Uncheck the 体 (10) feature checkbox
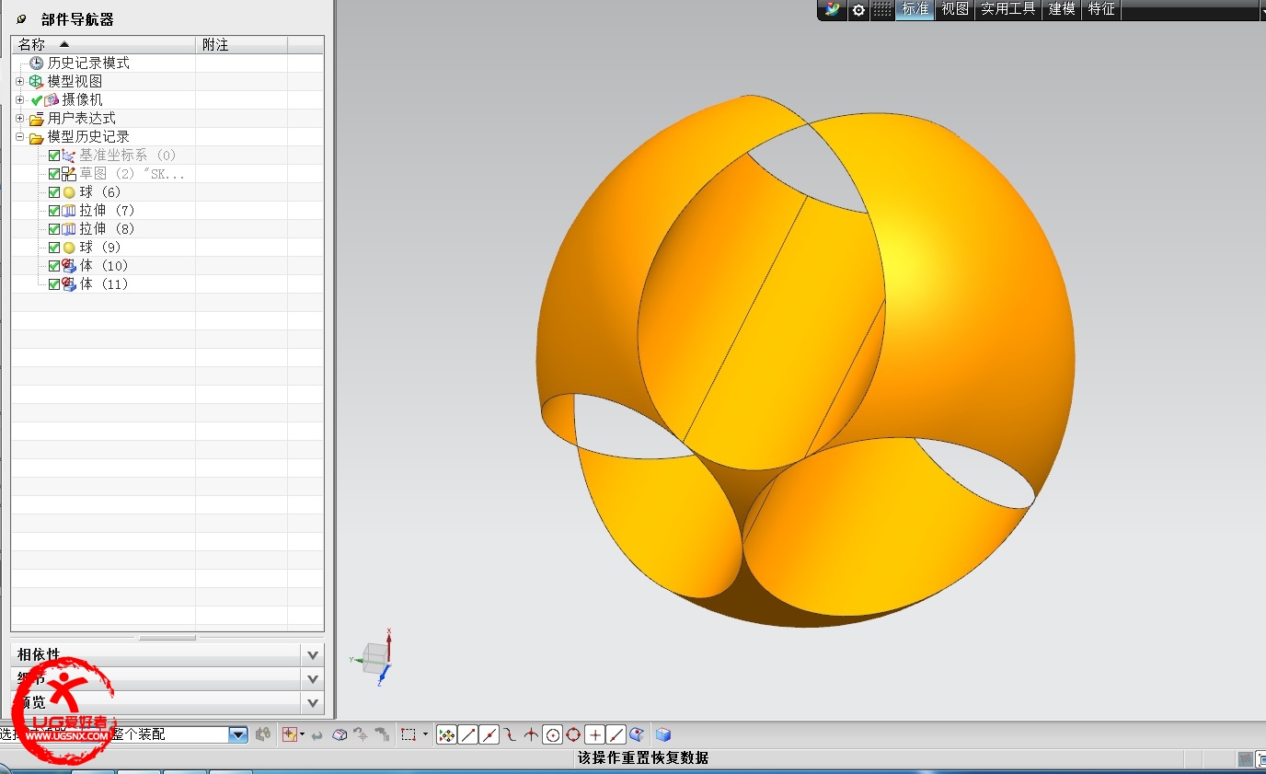Image resolution: width=1266 pixels, height=774 pixels. point(54,266)
